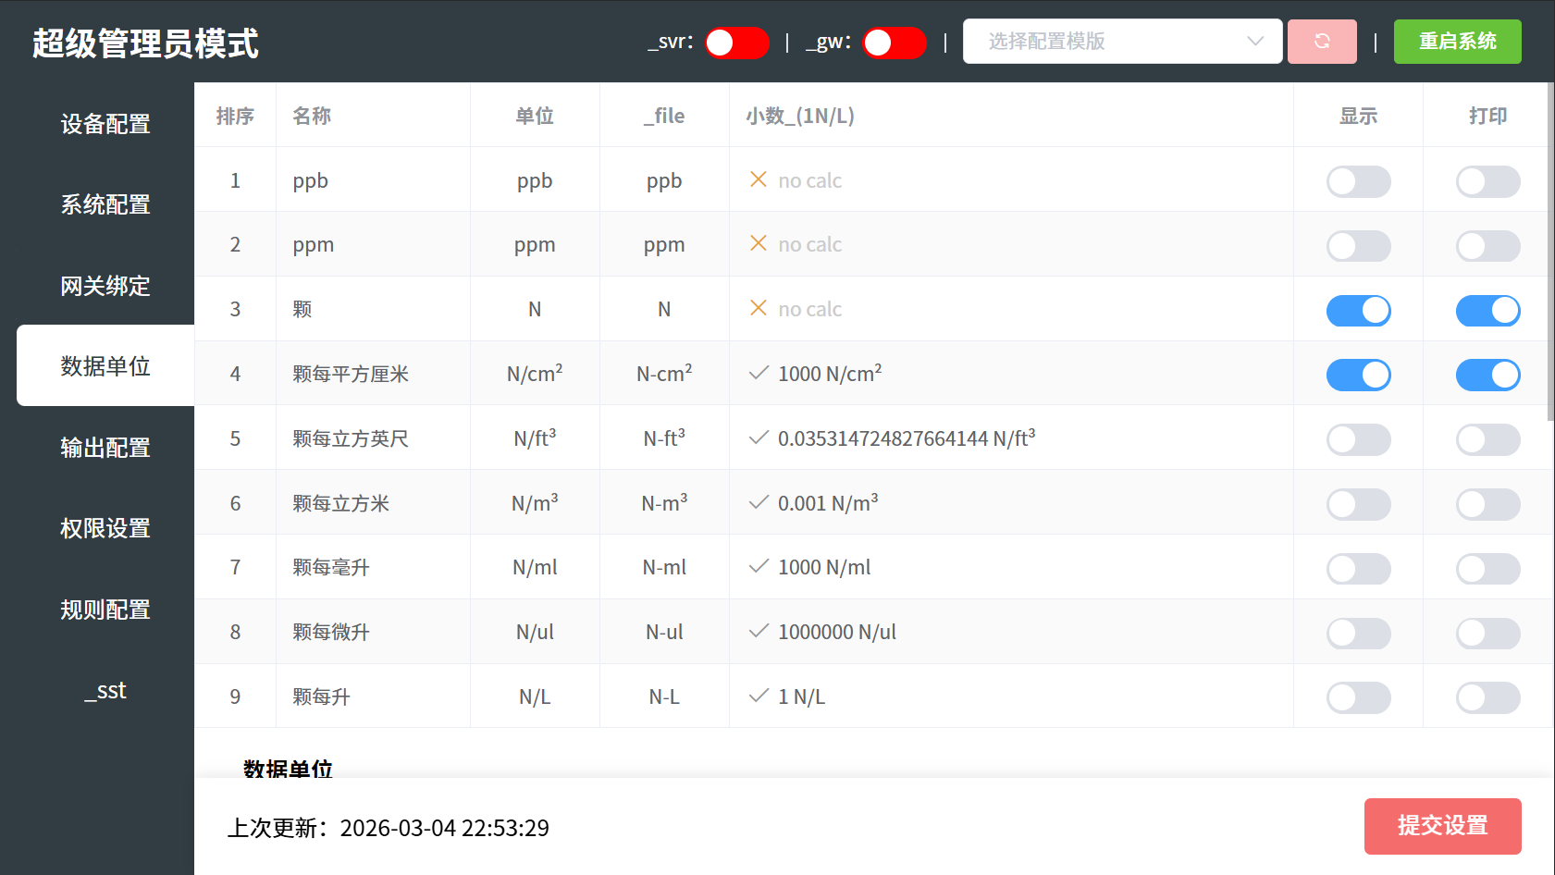
Task: Disable 打印 toggle for 颗 row
Action: click(x=1487, y=311)
